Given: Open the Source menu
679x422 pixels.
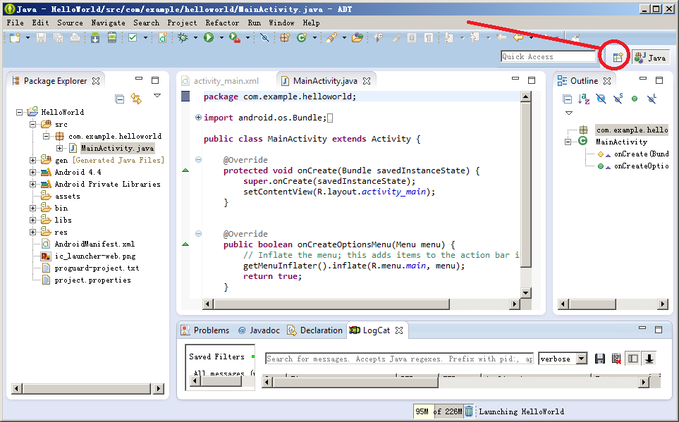Looking at the screenshot, I should pyautogui.click(x=70, y=23).
